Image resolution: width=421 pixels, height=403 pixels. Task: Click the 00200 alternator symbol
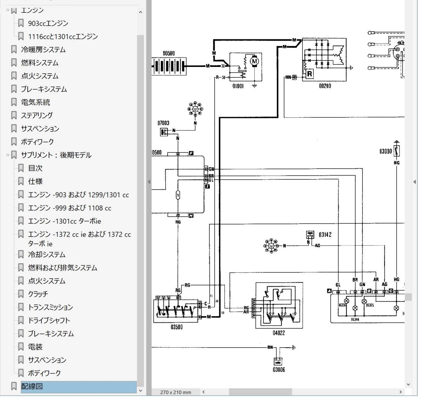coord(325,60)
